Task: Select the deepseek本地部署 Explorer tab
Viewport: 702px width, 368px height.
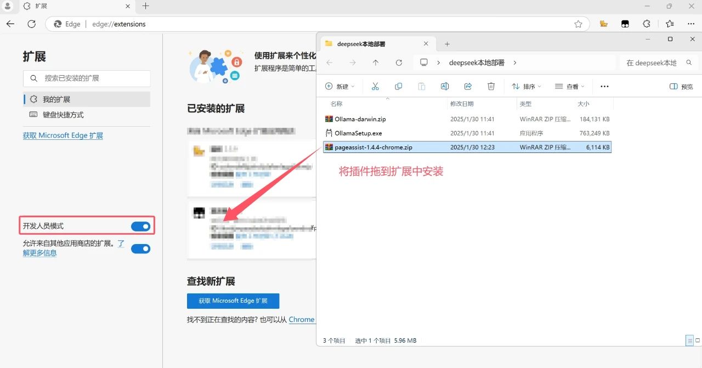Action: click(377, 44)
